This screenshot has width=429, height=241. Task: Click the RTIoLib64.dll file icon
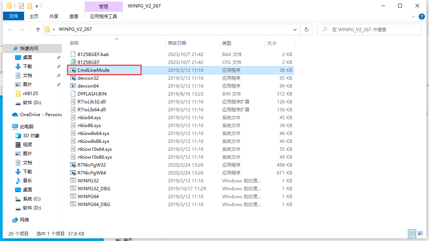point(73,110)
